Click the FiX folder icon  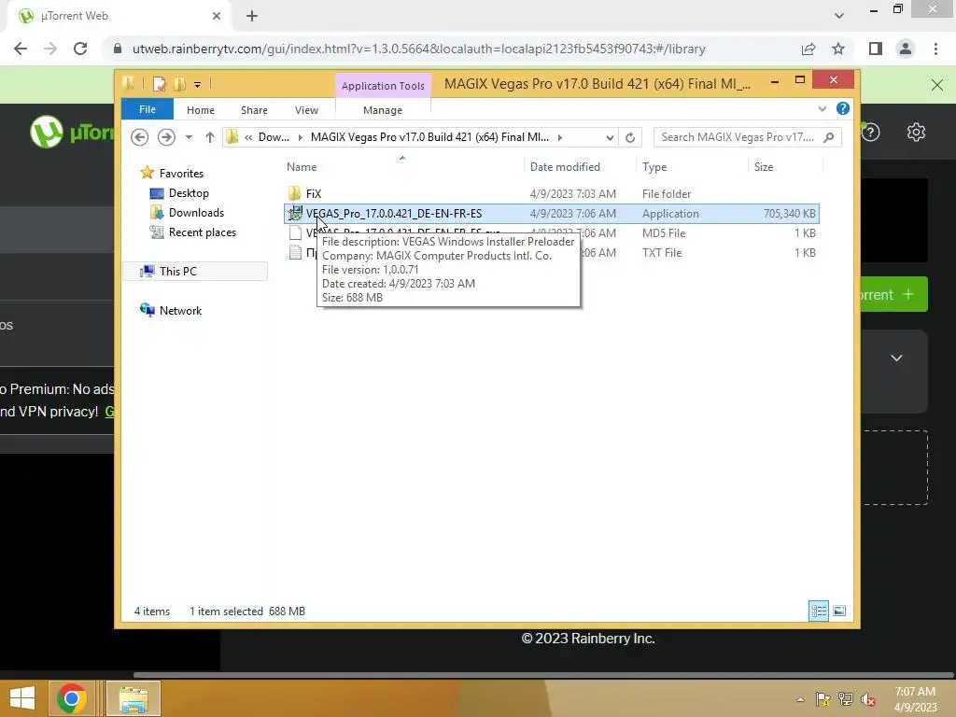294,194
